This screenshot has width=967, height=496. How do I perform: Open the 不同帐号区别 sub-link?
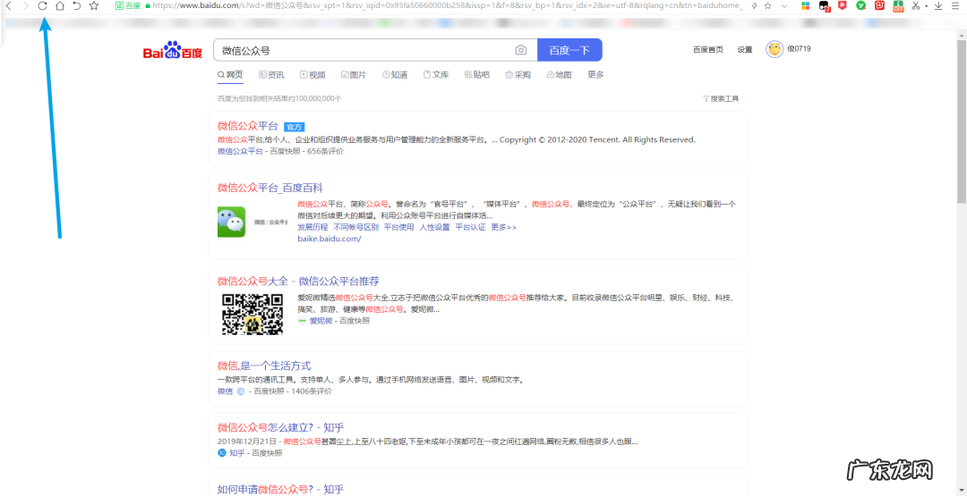356,227
